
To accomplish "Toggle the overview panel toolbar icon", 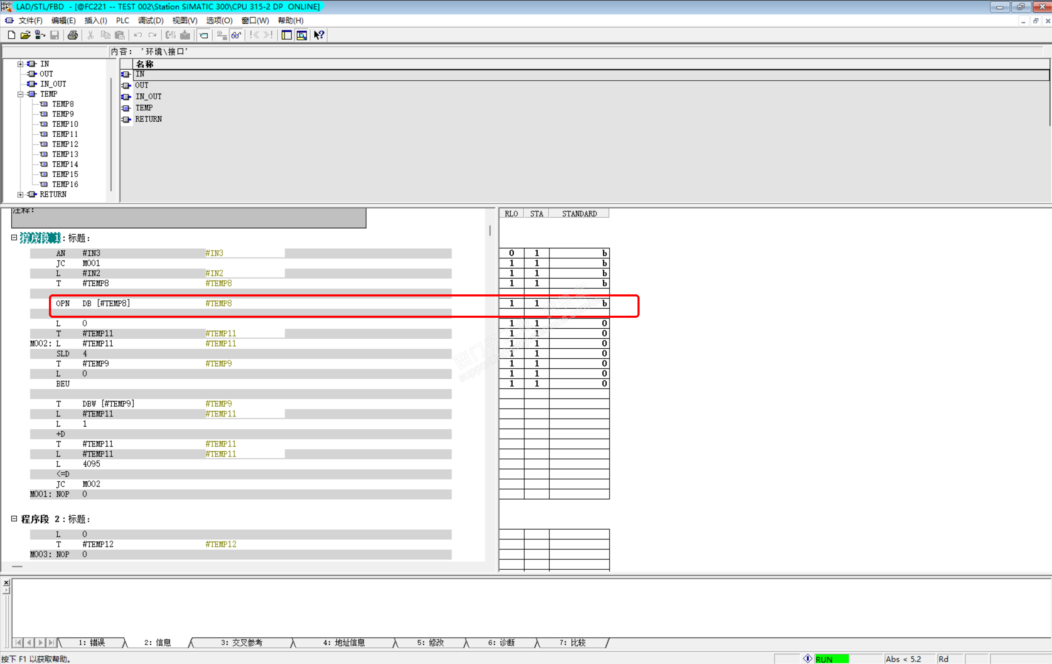I will tap(287, 36).
